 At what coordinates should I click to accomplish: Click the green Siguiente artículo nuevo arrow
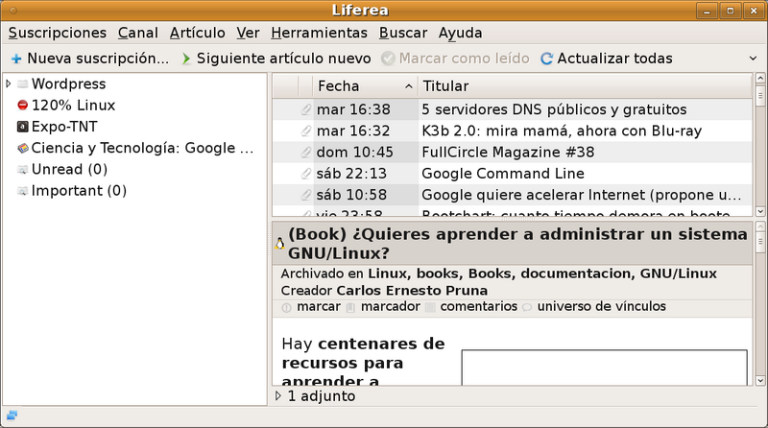pyautogui.click(x=186, y=59)
